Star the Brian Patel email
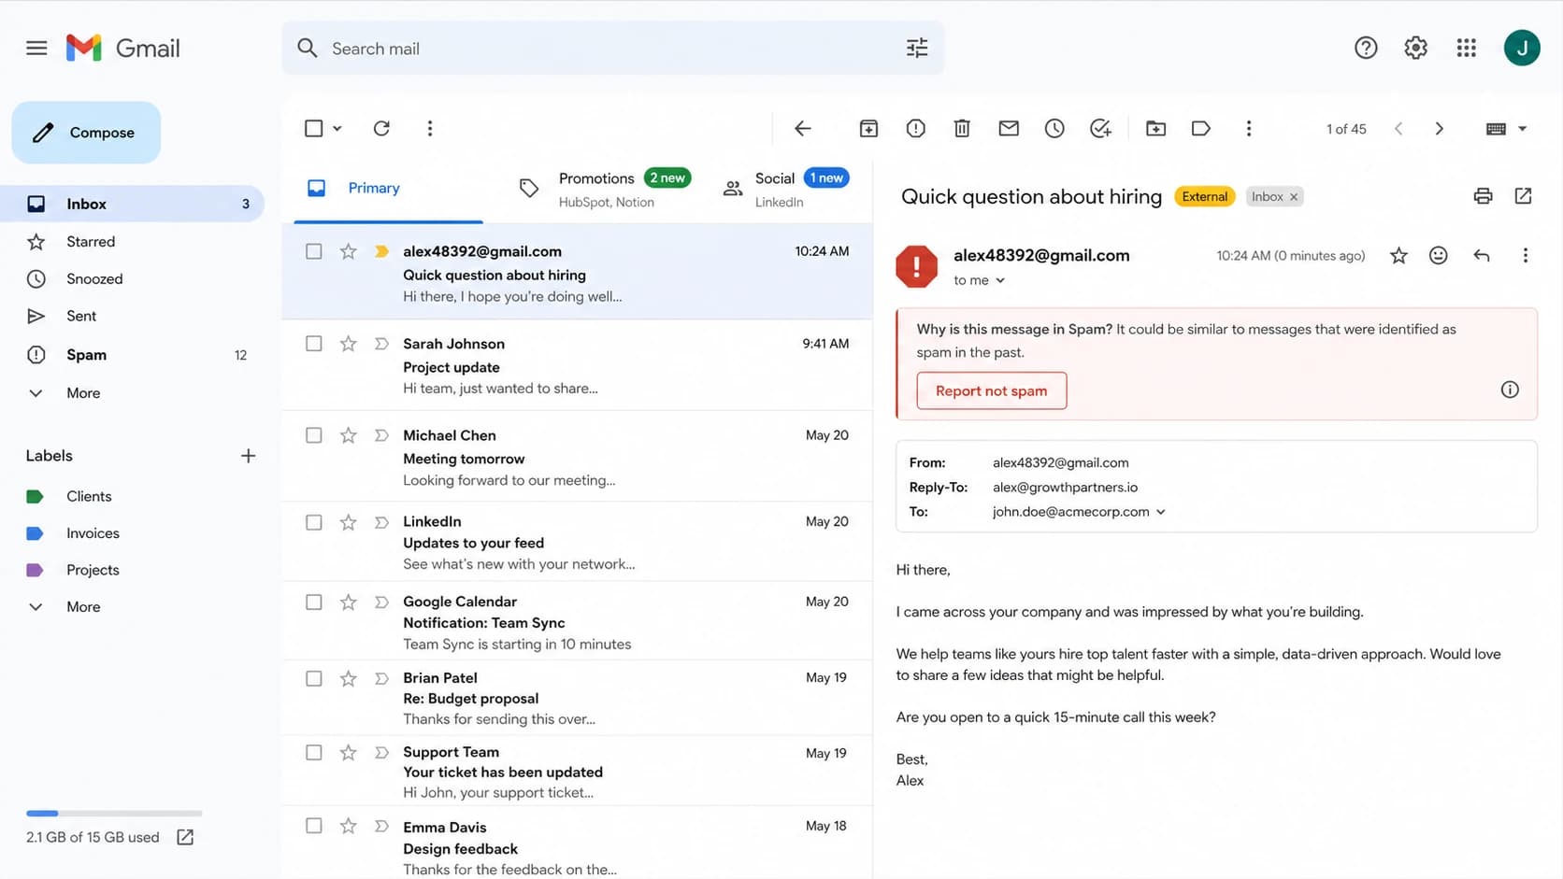The image size is (1563, 879). pos(348,678)
